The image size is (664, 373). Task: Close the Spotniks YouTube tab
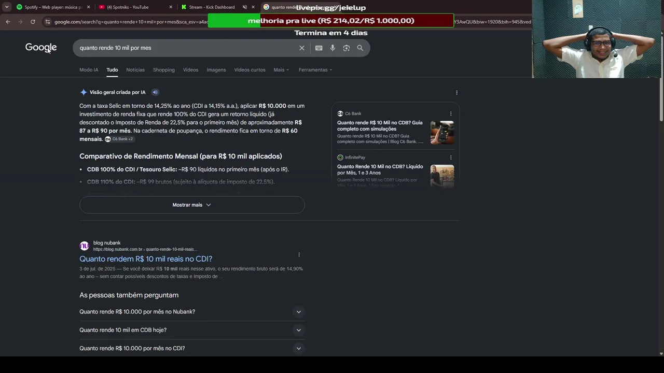[171, 7]
